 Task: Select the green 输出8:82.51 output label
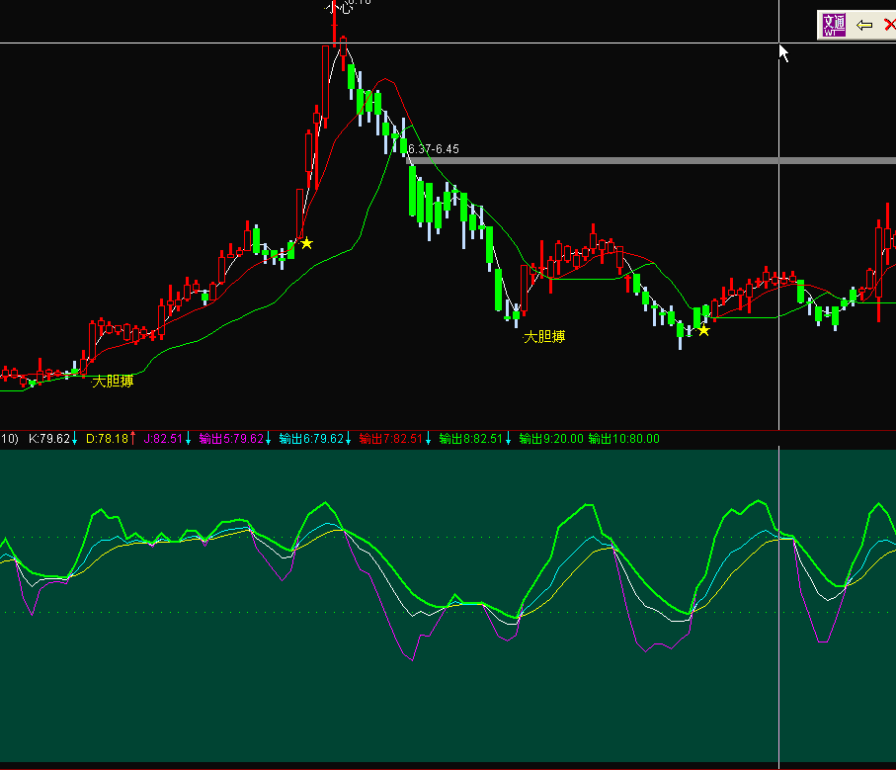click(x=471, y=439)
